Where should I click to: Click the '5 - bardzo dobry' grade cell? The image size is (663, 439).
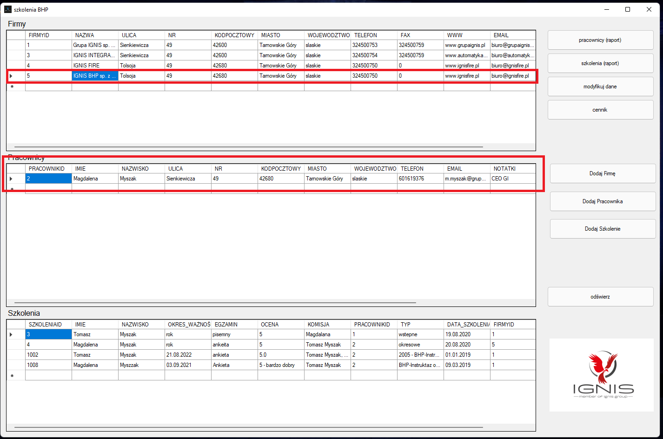coord(281,365)
